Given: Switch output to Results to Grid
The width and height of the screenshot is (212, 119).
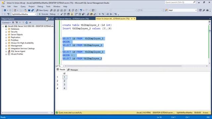Looking at the screenshot, I should 91,14.
